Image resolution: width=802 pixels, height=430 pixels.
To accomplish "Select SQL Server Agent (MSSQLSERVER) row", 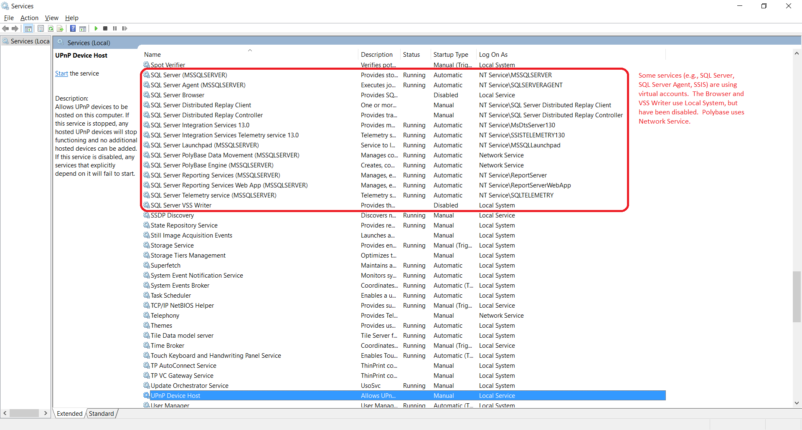I will (x=404, y=85).
